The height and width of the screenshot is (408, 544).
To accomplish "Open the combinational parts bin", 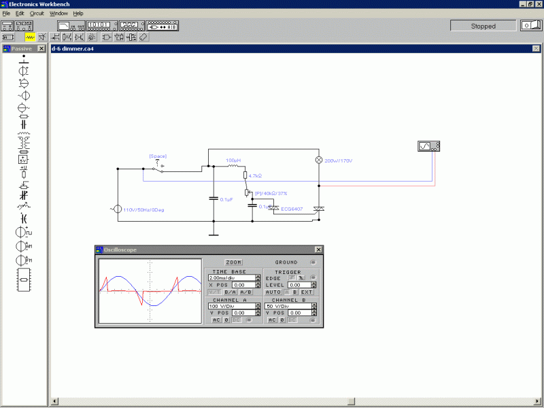I will click(x=119, y=37).
